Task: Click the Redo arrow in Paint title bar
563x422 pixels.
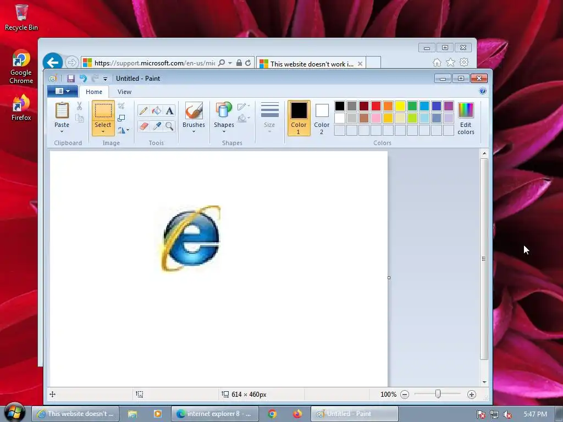Action: click(x=95, y=79)
